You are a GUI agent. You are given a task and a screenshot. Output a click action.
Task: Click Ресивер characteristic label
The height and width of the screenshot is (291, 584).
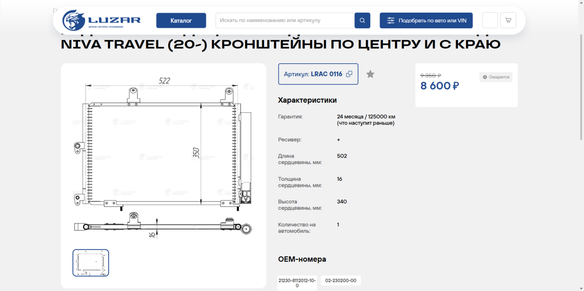tap(290, 140)
